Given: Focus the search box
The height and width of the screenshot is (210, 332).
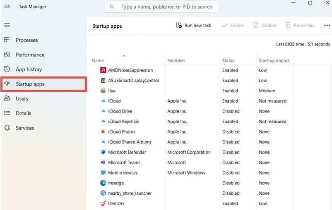Looking at the screenshot, I should (161, 7).
